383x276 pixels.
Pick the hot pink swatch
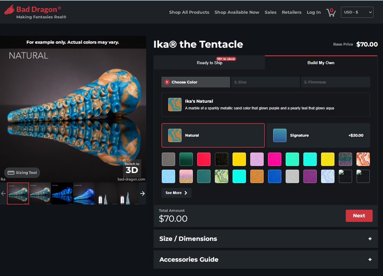tap(275, 159)
